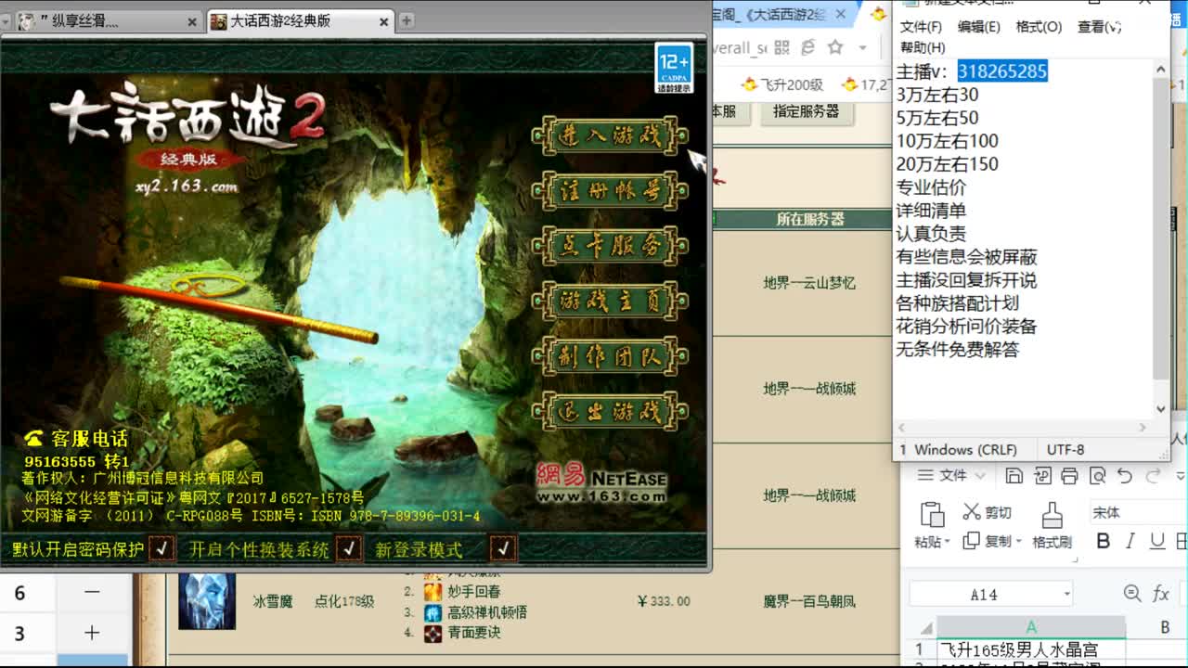The width and height of the screenshot is (1188, 668).
Task: Click the highlighted 318265285 text in Notepad
Action: pyautogui.click(x=1002, y=71)
